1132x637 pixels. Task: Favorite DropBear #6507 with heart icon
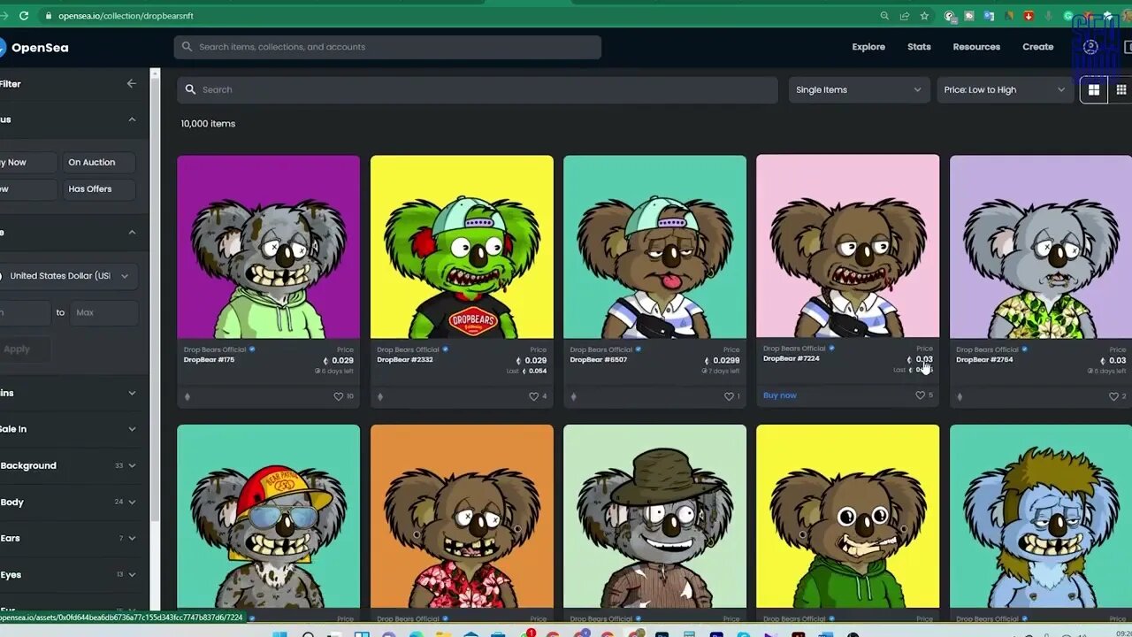(728, 396)
